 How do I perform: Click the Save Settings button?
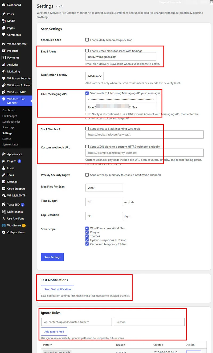click(x=52, y=257)
